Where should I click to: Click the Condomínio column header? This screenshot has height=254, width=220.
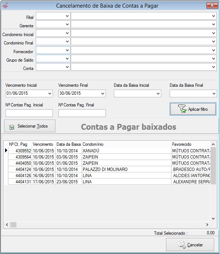[x=126, y=144]
